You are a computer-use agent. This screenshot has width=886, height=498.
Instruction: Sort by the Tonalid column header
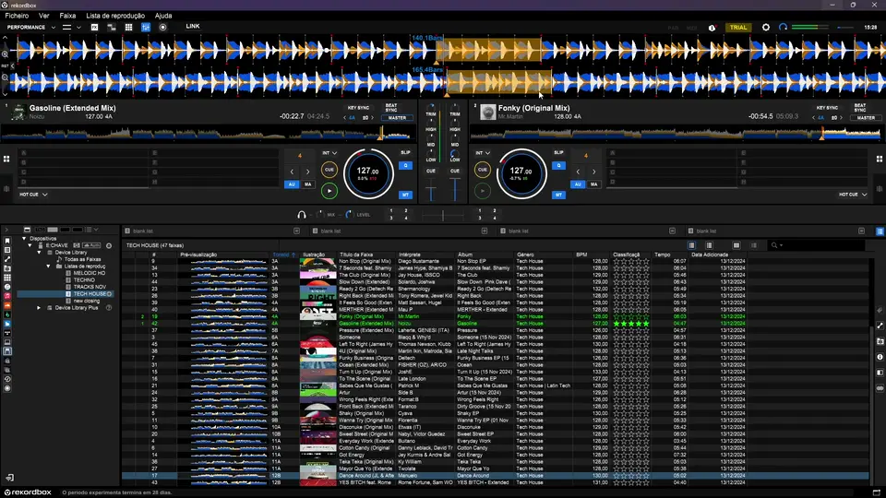pyautogui.click(x=284, y=255)
